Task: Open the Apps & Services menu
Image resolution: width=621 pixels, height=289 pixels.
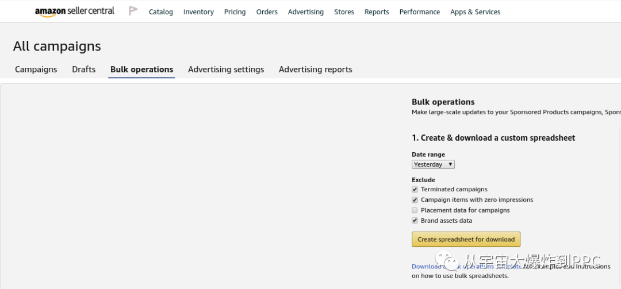Action: [475, 12]
